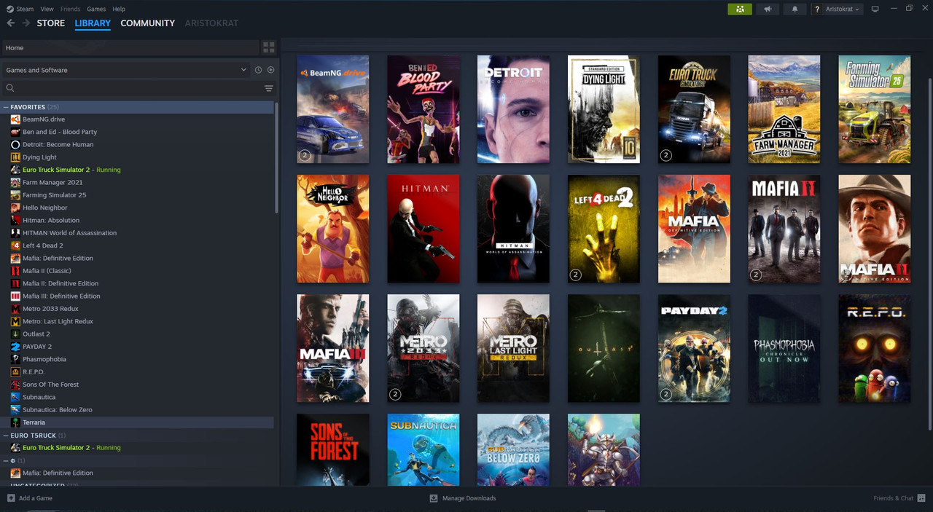
Task: Switch to Big Picture mode icon
Action: click(875, 9)
